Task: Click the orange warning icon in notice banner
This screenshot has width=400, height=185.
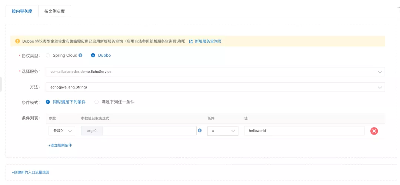Action: (x=17, y=41)
